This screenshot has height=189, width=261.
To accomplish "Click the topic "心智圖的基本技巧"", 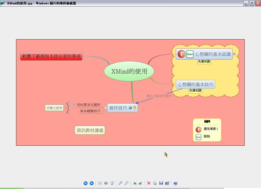I will click(195, 84).
